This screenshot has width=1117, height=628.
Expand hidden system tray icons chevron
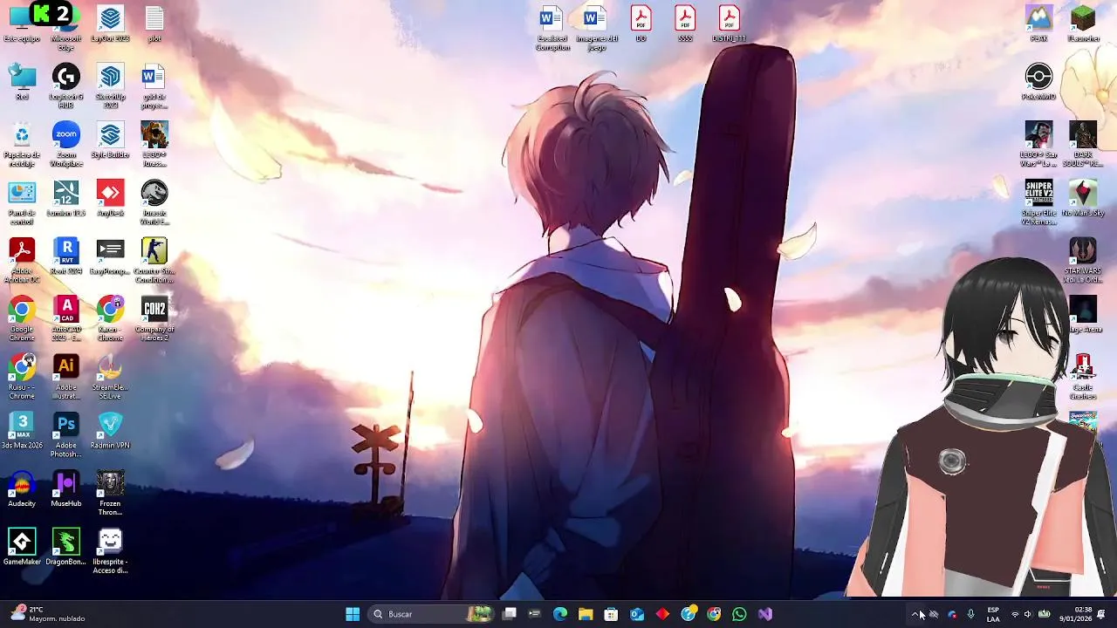pos(915,614)
